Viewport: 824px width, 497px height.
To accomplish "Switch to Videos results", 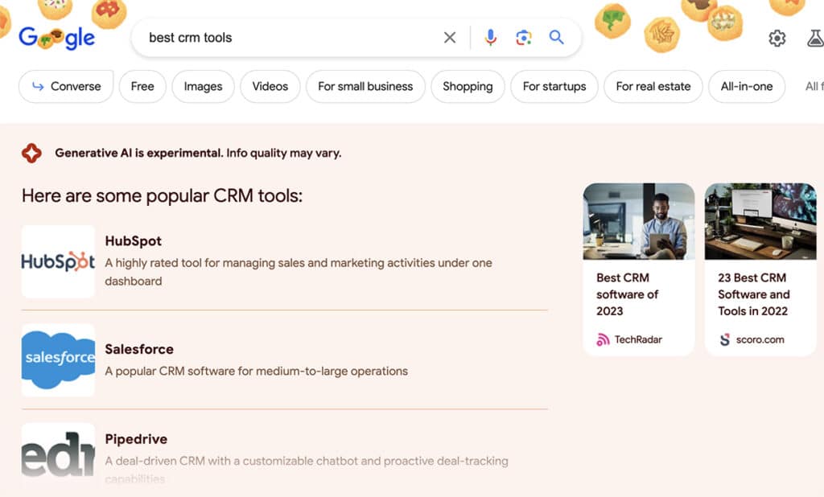I will 270,86.
